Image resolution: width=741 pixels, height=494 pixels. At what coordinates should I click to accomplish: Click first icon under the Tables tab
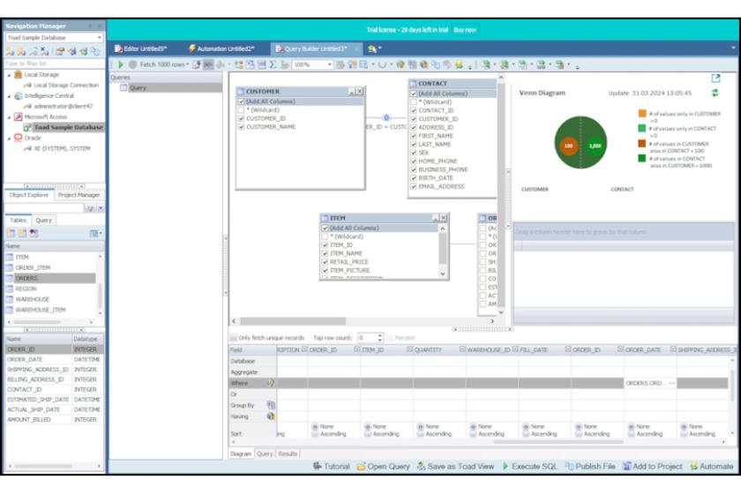click(x=11, y=233)
